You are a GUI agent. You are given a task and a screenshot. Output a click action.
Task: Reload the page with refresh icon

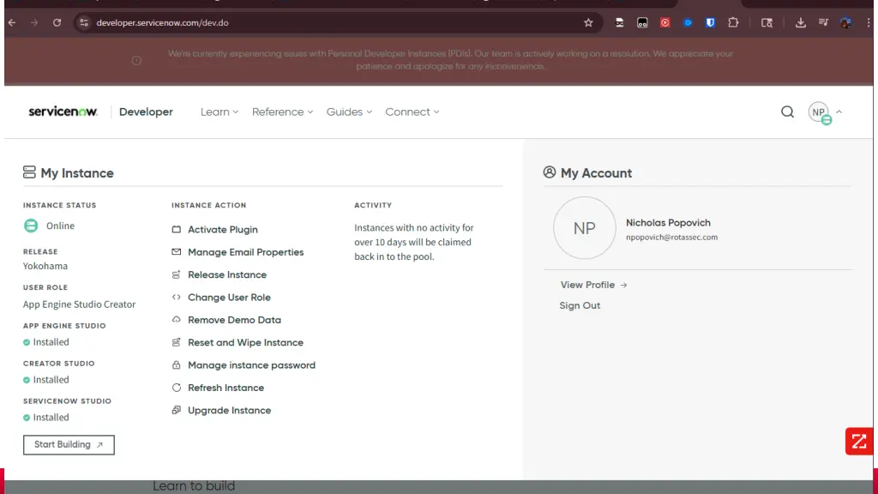pyautogui.click(x=57, y=23)
